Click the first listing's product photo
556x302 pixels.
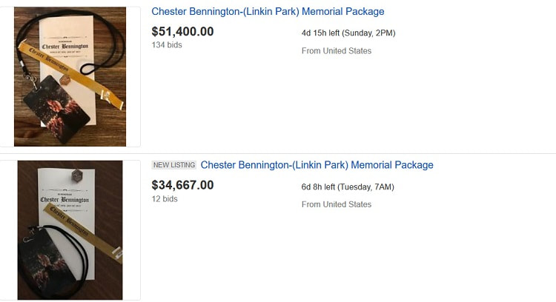(x=70, y=76)
